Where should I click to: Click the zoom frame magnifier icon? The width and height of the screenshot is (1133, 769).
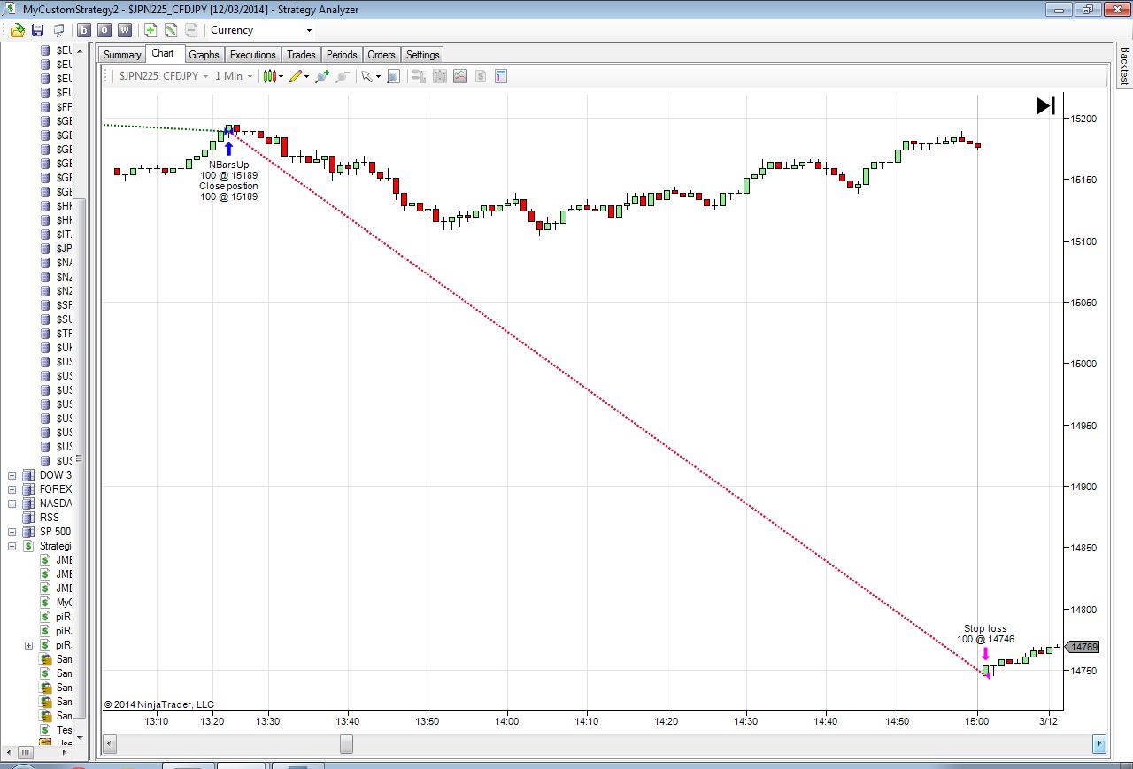tap(393, 76)
